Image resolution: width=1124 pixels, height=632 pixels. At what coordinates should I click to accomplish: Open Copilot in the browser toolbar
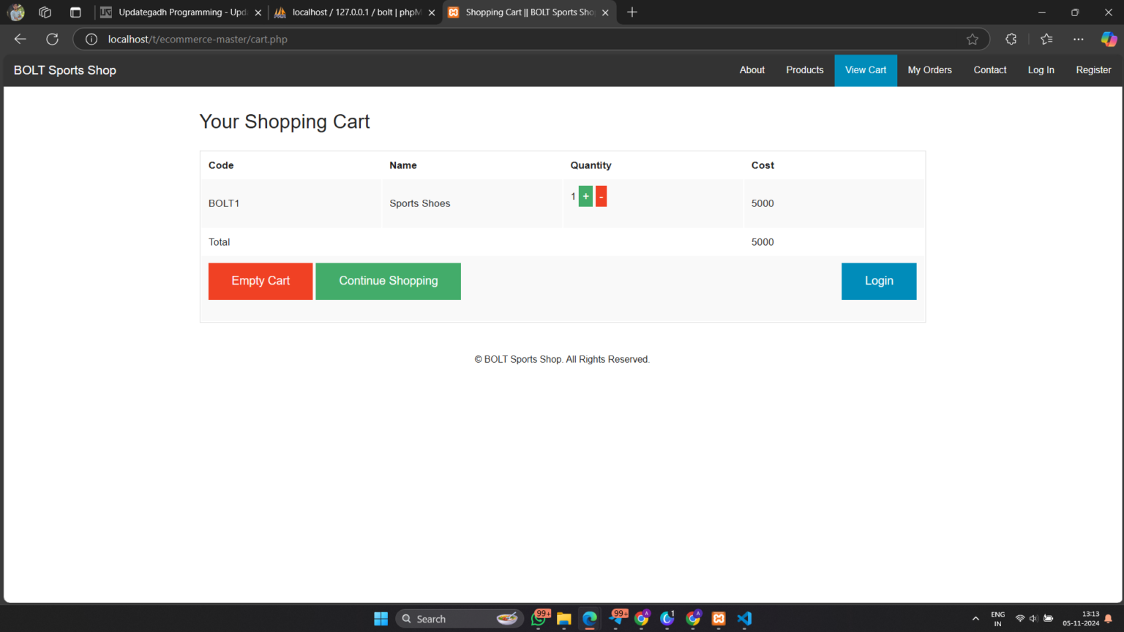(x=1109, y=39)
